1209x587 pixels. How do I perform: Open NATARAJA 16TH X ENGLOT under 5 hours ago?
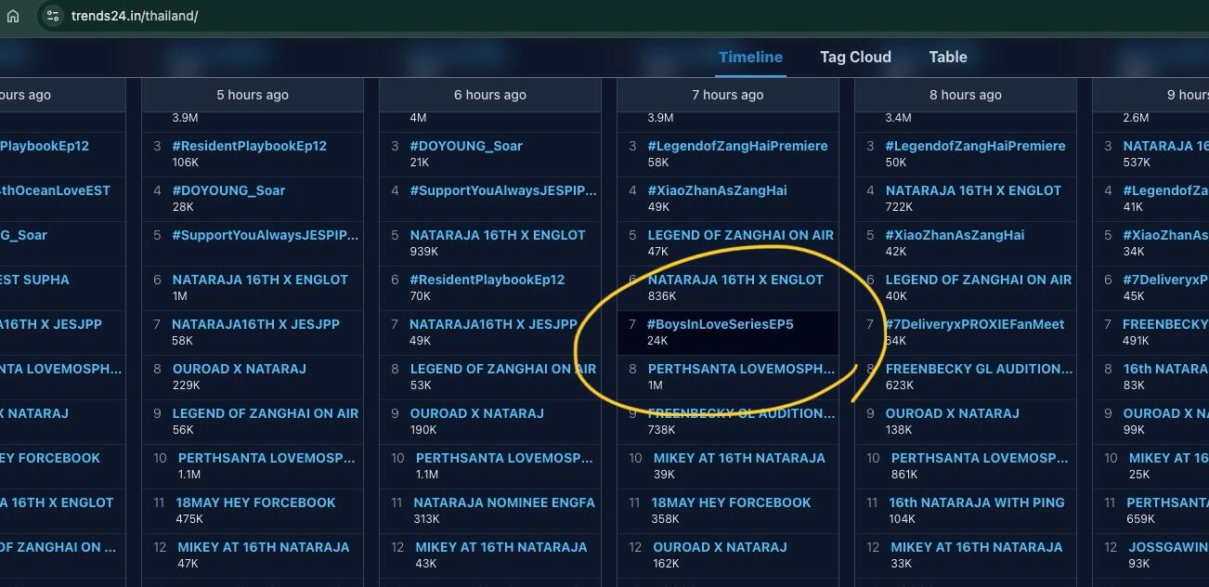[x=260, y=280]
